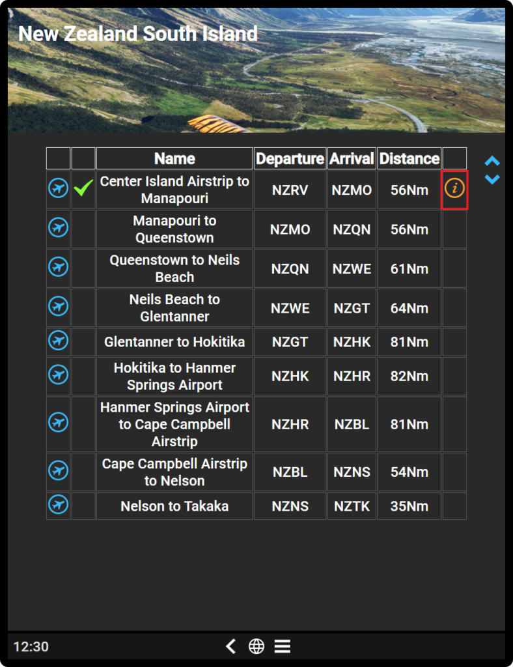Click the up arrow beside the table
The image size is (513, 667).
492,161
